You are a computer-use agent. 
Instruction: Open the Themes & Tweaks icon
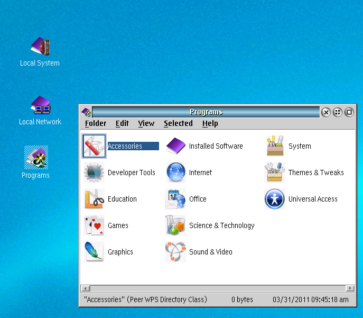[x=275, y=172]
